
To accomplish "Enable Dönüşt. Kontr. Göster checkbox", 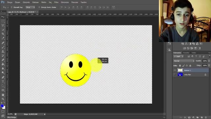I will [x=39, y=7].
